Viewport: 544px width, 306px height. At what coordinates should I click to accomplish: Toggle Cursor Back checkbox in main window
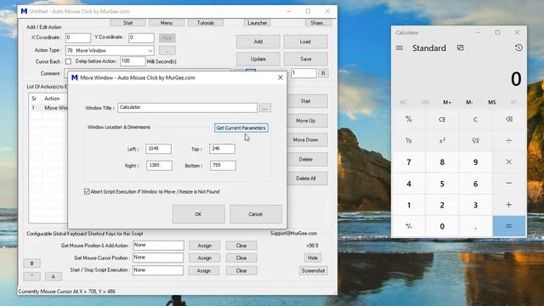point(68,61)
